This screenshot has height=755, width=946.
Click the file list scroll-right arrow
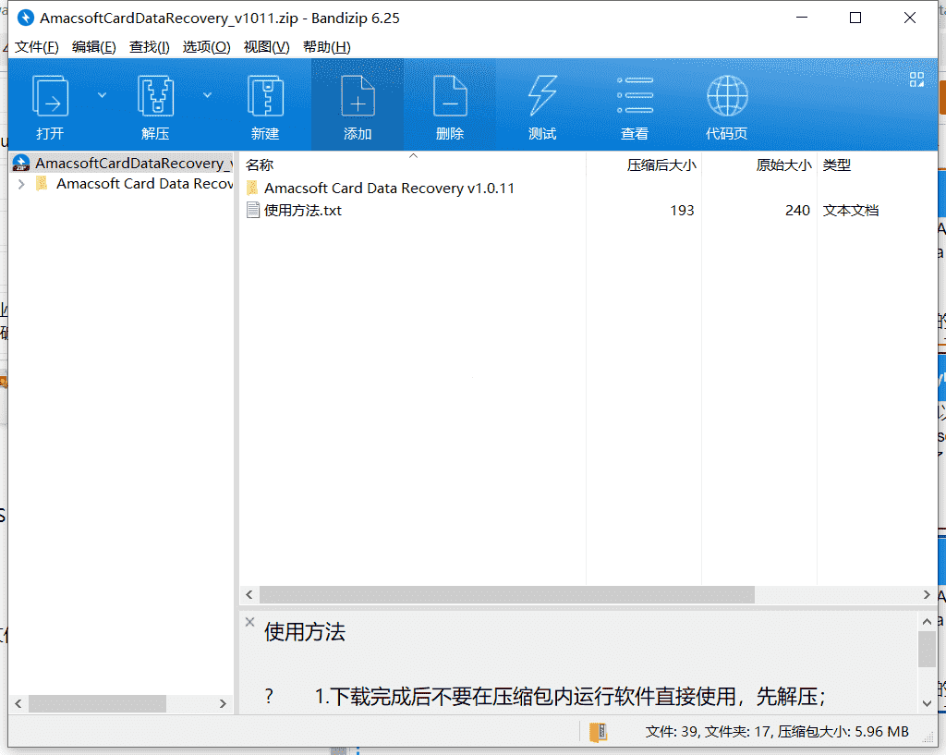click(x=927, y=595)
